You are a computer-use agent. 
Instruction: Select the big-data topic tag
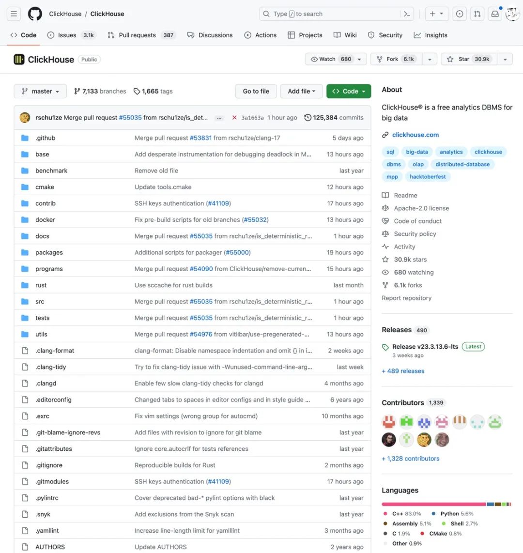point(417,152)
